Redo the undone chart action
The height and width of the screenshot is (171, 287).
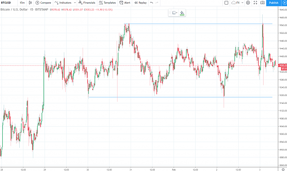[157, 3]
